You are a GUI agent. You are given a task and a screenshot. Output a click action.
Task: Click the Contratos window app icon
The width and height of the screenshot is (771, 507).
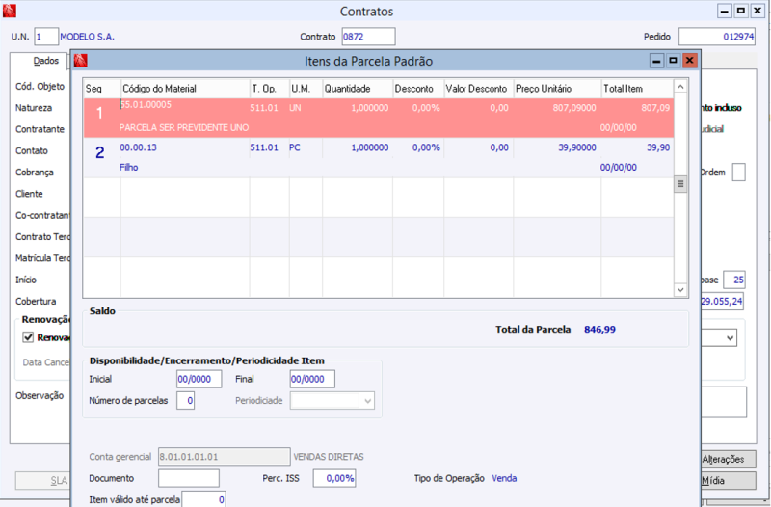click(x=10, y=11)
